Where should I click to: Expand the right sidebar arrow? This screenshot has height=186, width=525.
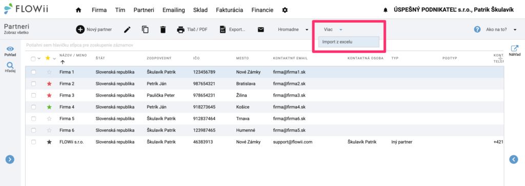point(514,159)
